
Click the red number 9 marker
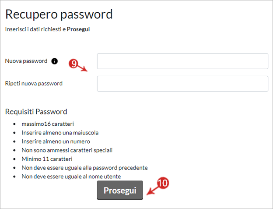(x=73, y=64)
